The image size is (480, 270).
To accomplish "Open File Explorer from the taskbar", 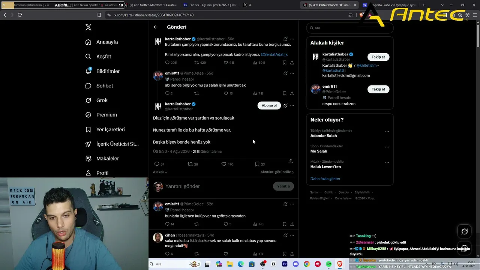I will click(229, 264).
